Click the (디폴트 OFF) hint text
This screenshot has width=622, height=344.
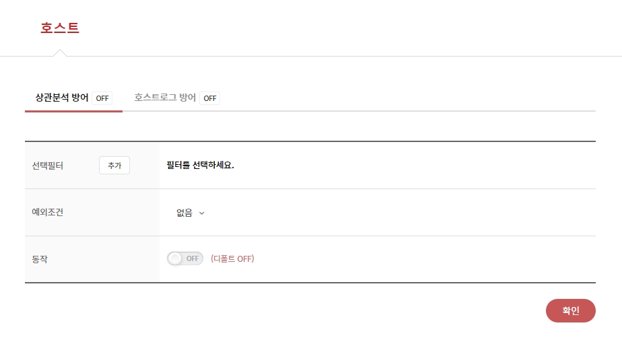(232, 259)
